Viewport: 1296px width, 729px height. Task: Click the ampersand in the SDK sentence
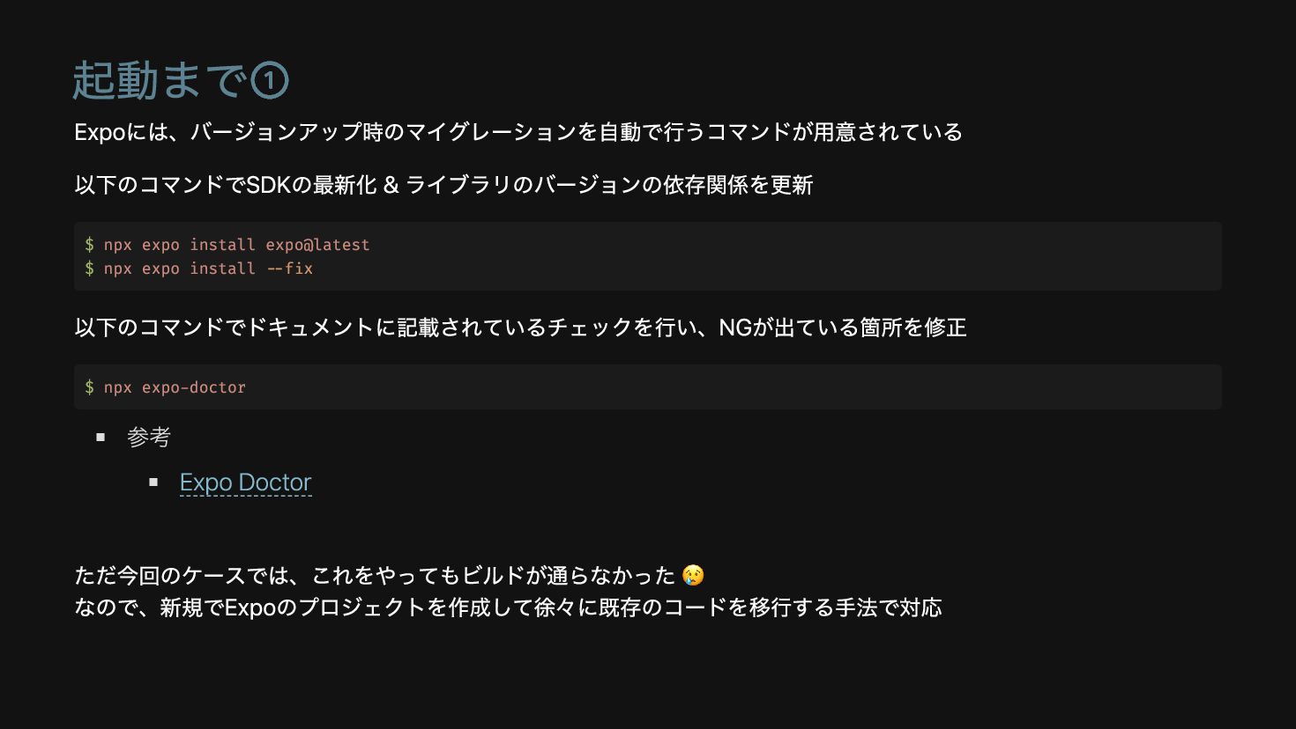[x=391, y=185]
